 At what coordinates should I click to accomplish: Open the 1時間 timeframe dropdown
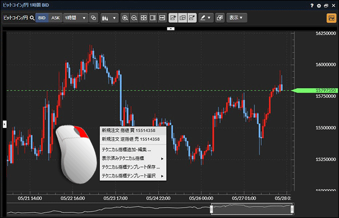point(76,18)
